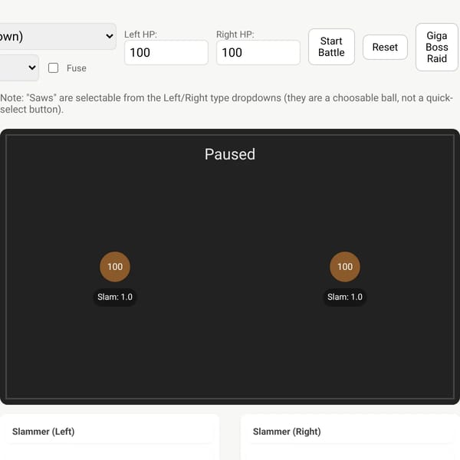
Task: Click the left ball's Slam: 1.0 label
Action: click(x=115, y=297)
